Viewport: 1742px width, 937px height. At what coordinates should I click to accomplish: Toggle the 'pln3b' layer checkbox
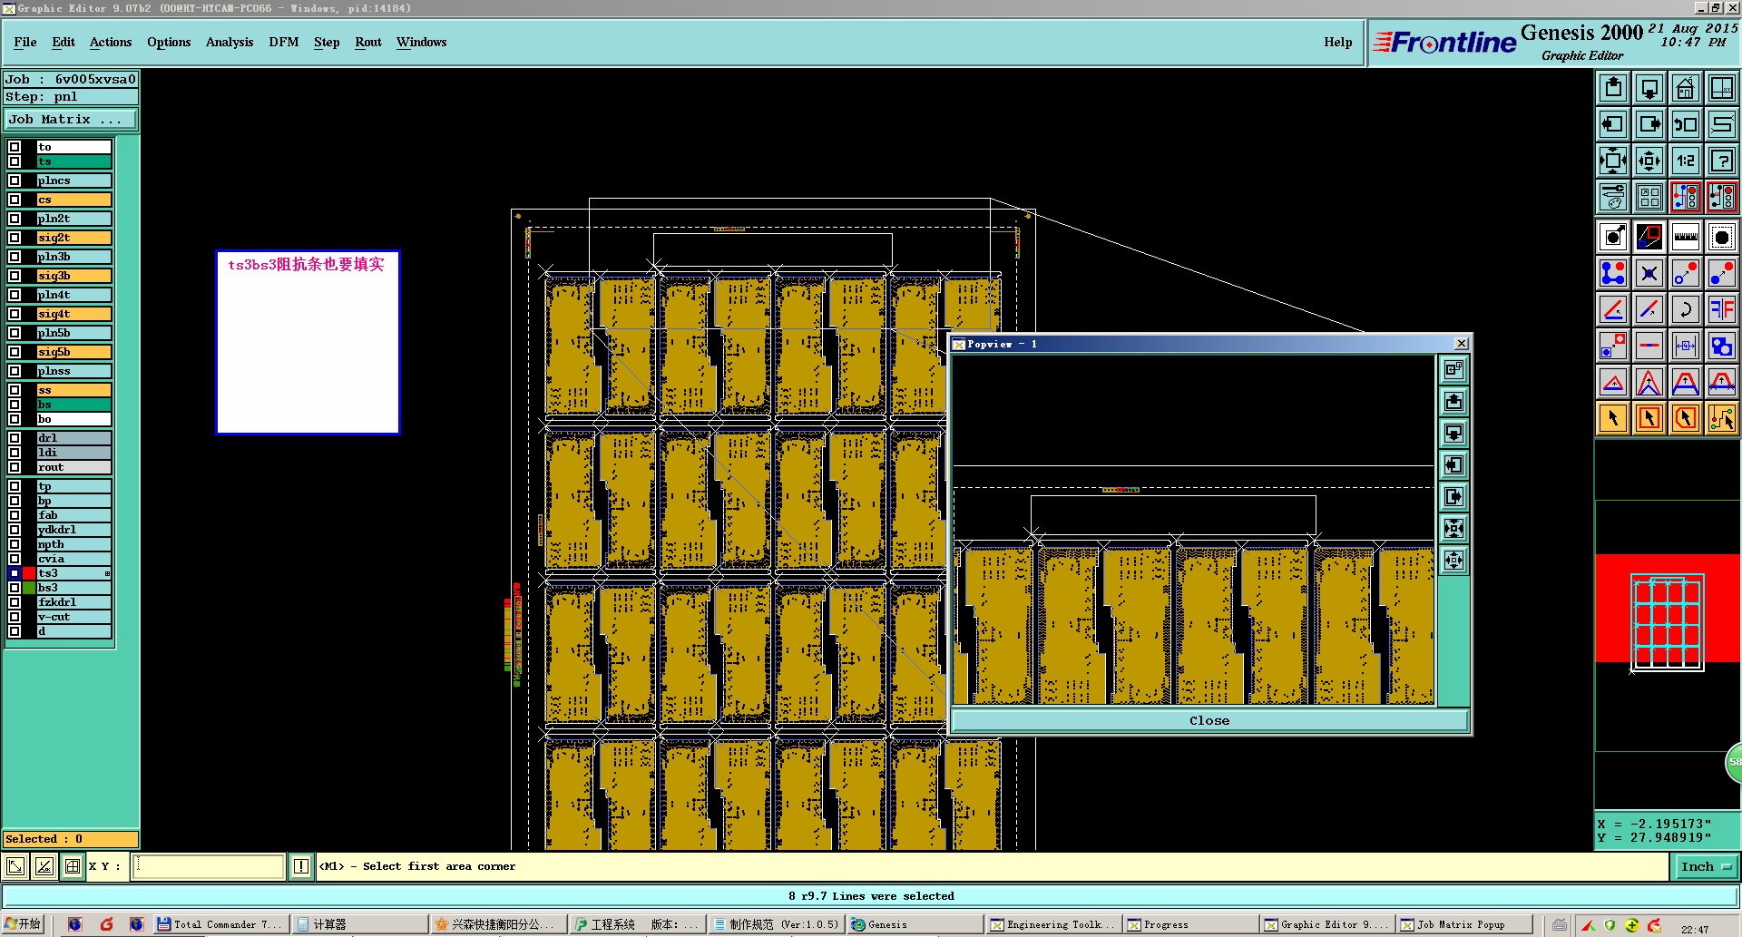[15, 257]
